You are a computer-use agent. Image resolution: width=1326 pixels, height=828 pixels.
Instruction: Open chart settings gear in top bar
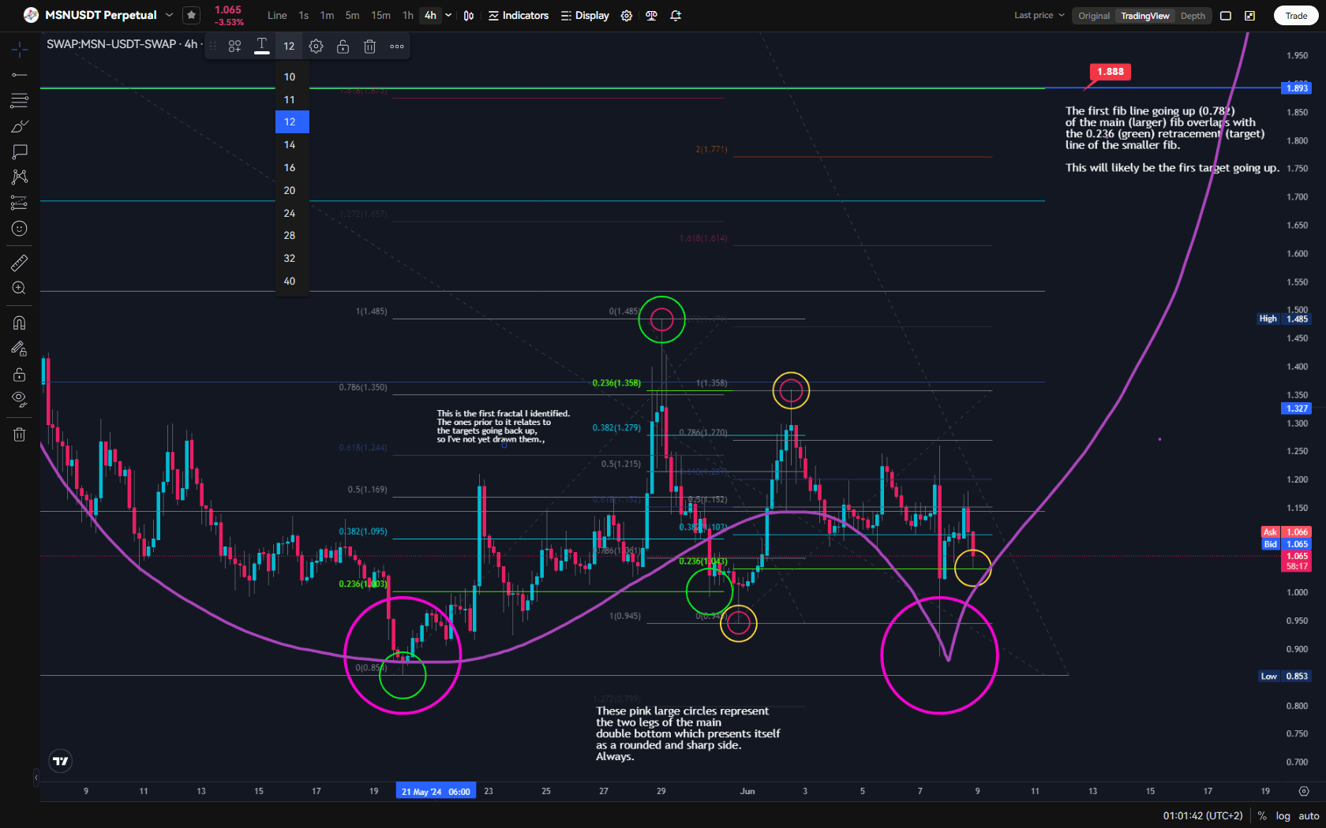pos(627,15)
